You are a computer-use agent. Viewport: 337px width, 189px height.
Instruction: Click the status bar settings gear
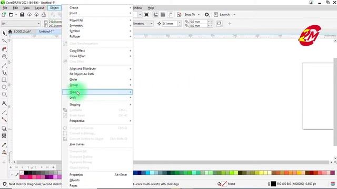[5, 184]
